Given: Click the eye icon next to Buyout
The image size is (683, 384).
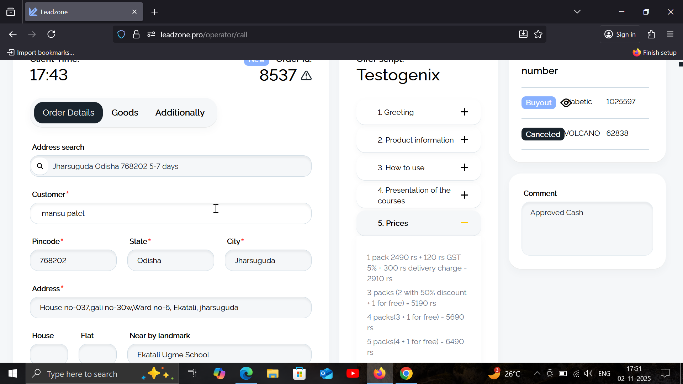Looking at the screenshot, I should coord(566,103).
